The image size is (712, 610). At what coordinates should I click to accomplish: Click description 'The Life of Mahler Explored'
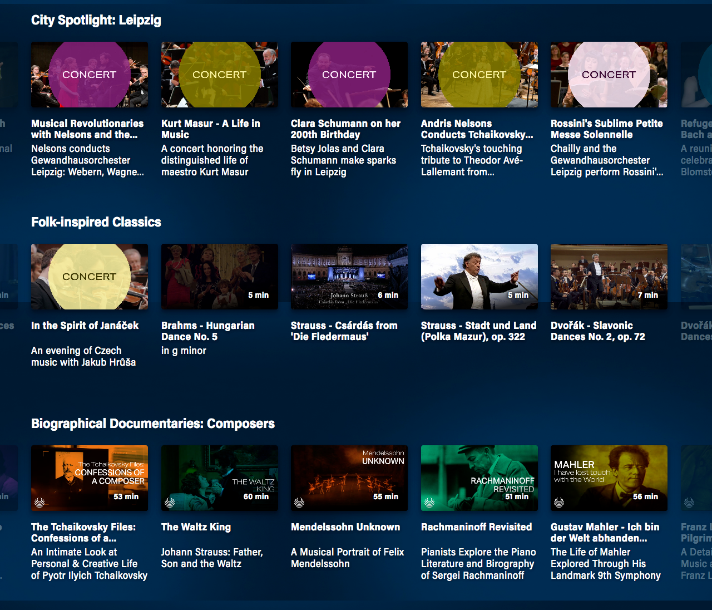click(x=606, y=564)
